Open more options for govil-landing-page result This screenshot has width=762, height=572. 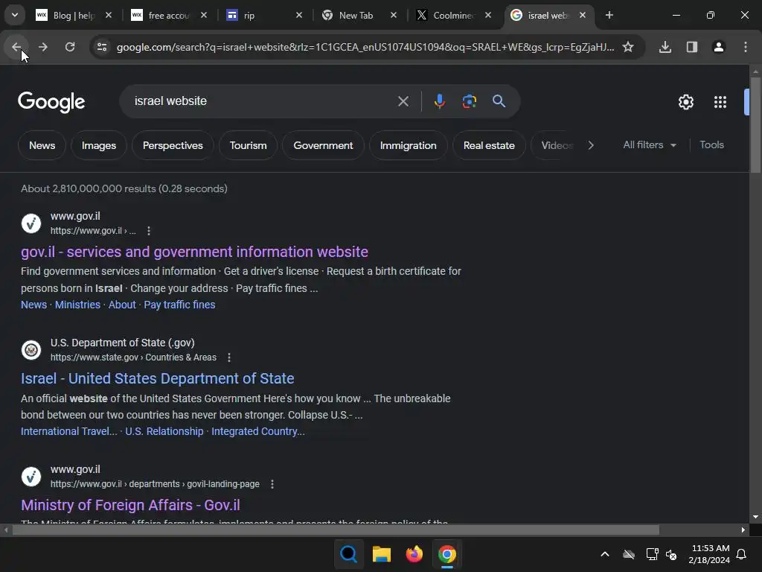(x=272, y=484)
